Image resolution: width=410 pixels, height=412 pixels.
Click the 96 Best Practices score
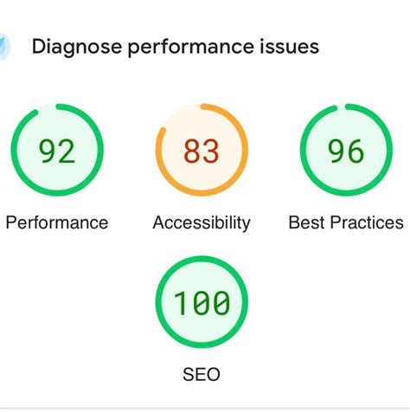click(x=346, y=151)
